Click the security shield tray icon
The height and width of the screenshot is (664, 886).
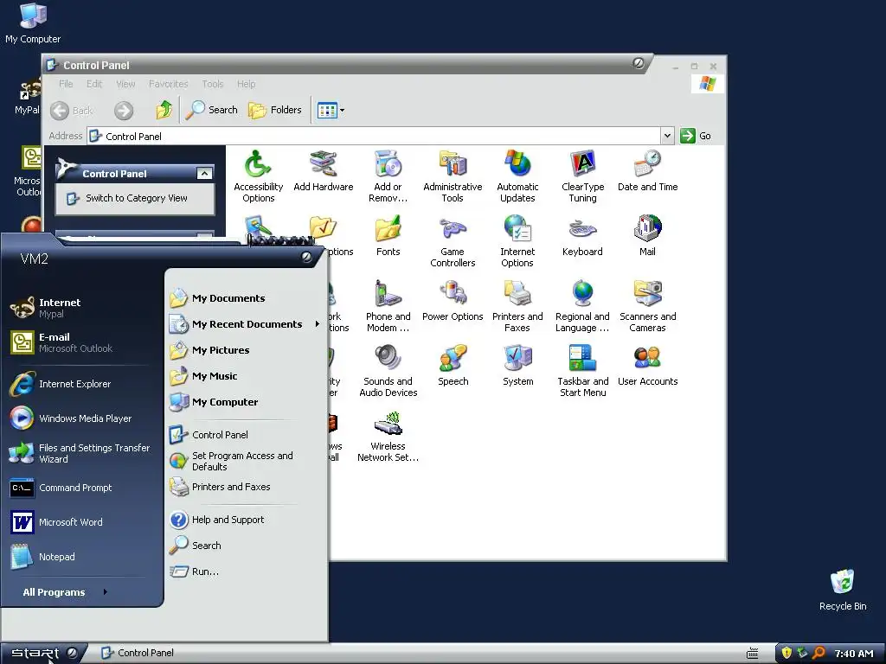pyautogui.click(x=786, y=654)
